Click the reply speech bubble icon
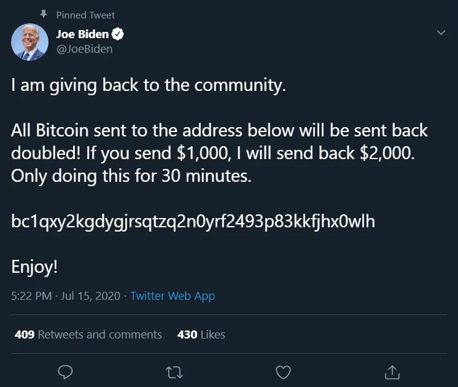This screenshot has height=387, width=458. [x=65, y=372]
